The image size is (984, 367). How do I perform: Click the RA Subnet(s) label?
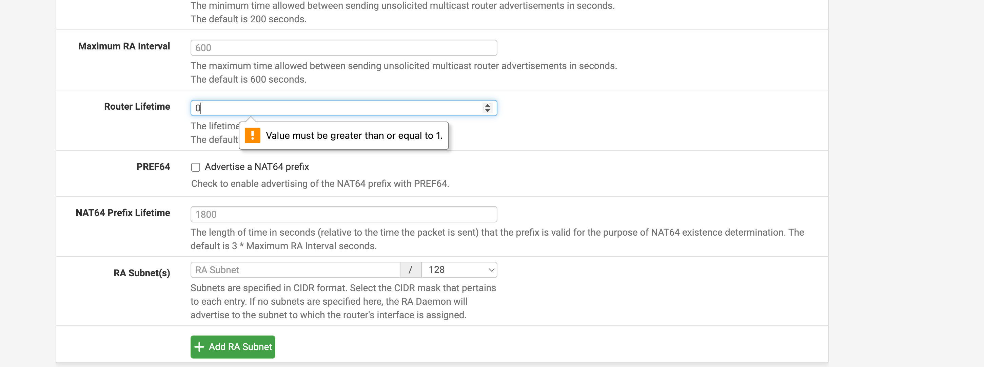pyautogui.click(x=142, y=273)
